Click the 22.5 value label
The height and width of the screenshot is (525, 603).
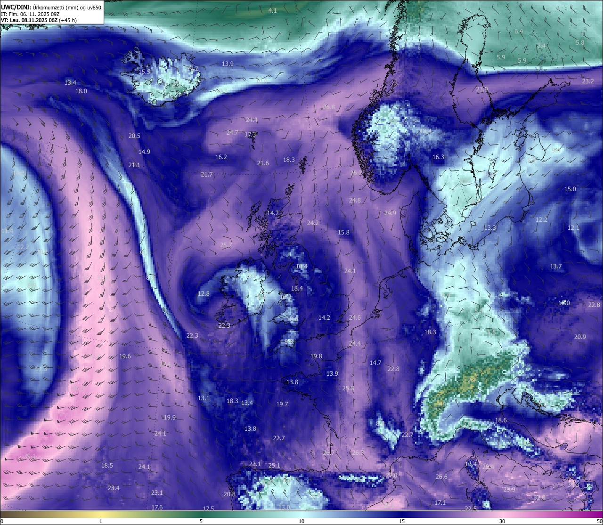(x=471, y=509)
